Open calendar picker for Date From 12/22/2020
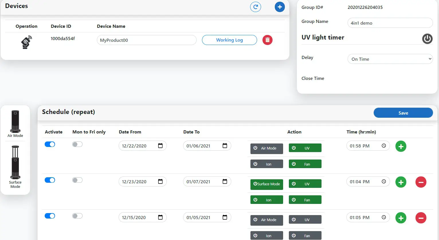This screenshot has width=439, height=240. (x=160, y=146)
